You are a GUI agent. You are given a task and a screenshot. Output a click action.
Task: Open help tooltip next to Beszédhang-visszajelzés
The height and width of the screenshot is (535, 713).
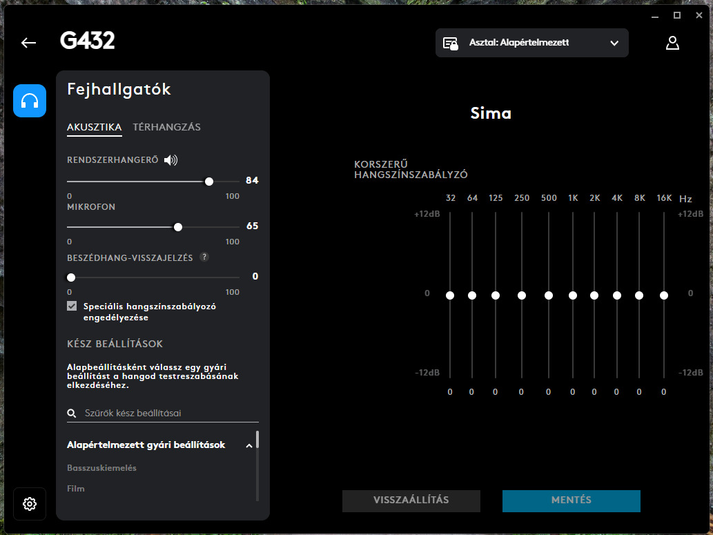(204, 257)
